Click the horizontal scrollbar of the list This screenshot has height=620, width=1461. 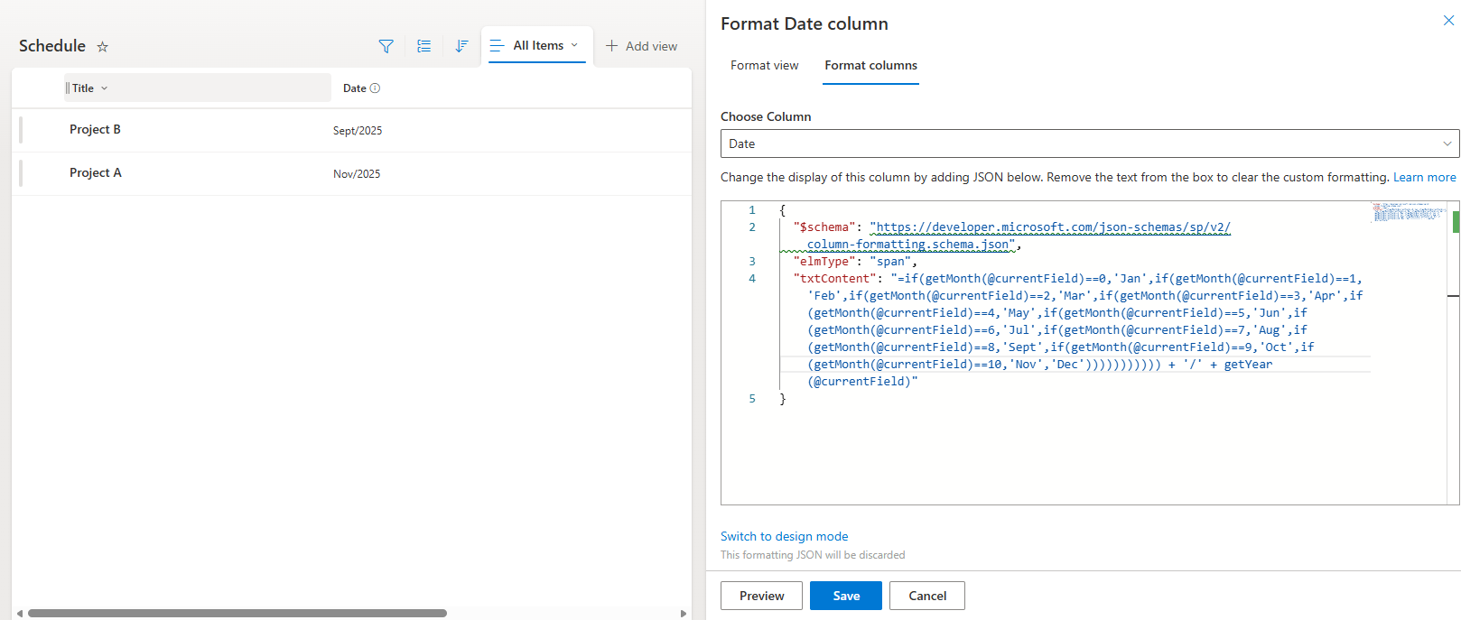pos(237,614)
